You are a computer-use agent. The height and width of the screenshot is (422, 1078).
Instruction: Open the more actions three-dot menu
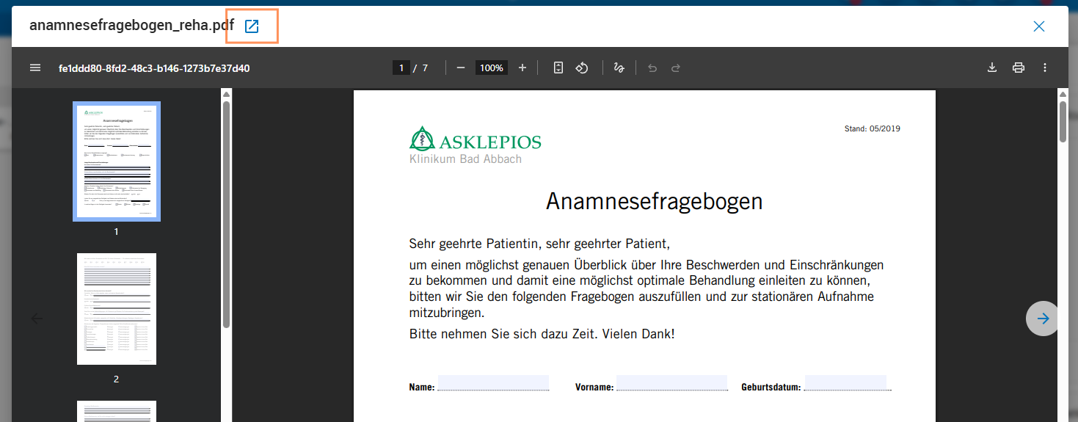click(1045, 68)
